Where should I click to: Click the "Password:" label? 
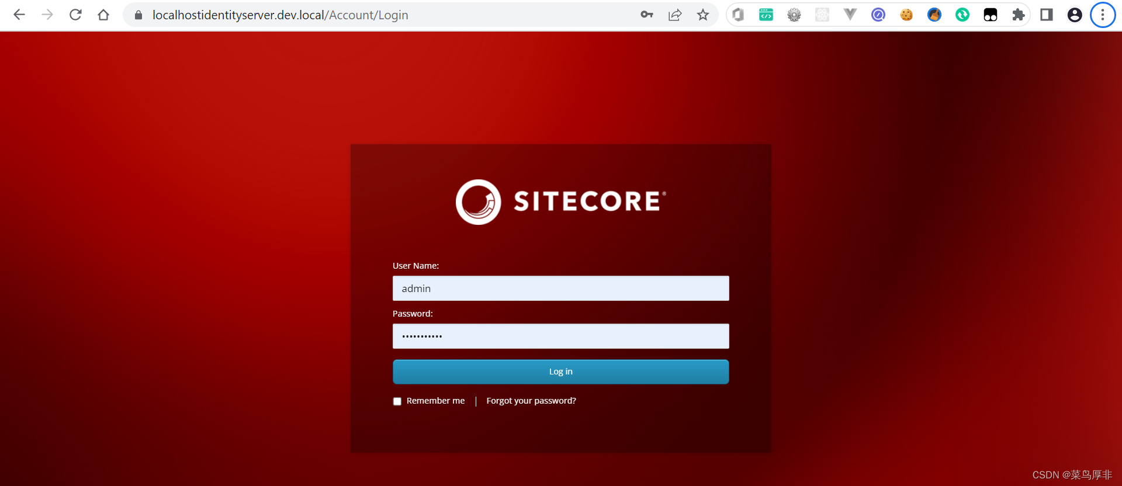413,314
